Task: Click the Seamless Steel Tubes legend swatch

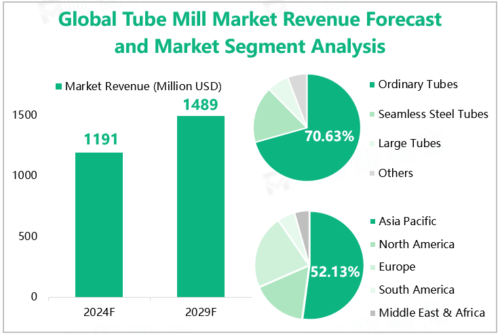Action: coord(371,114)
